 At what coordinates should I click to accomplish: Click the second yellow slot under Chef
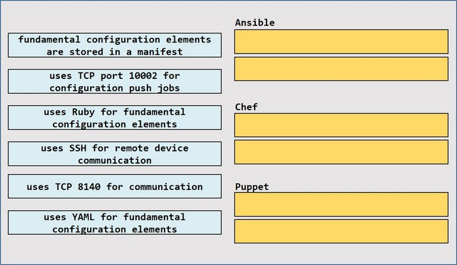coord(341,152)
